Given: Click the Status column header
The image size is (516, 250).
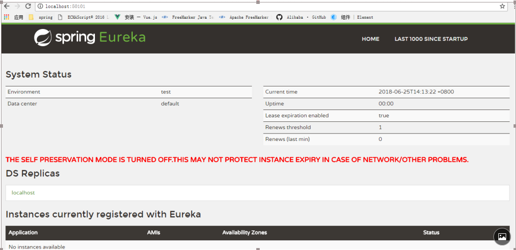Looking at the screenshot, I should (x=431, y=232).
